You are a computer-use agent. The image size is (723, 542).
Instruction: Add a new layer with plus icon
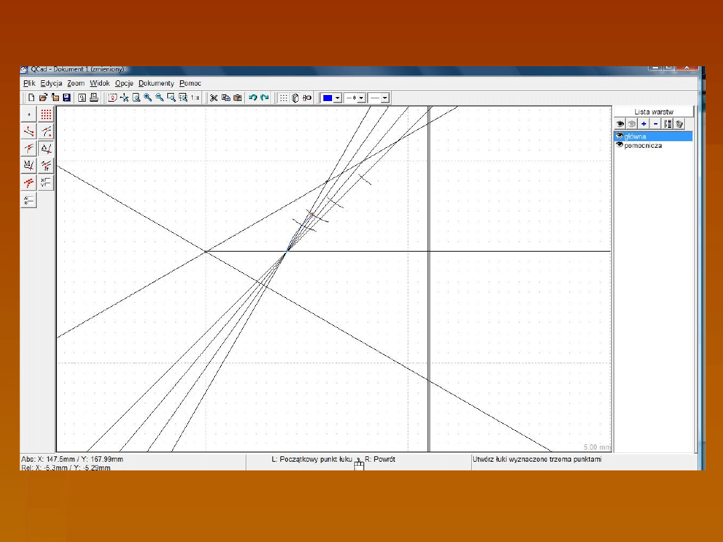click(643, 124)
